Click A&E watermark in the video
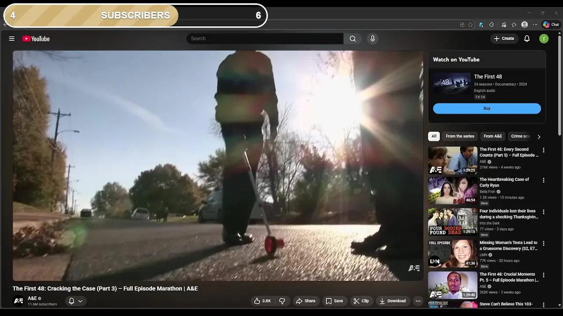 [414, 268]
